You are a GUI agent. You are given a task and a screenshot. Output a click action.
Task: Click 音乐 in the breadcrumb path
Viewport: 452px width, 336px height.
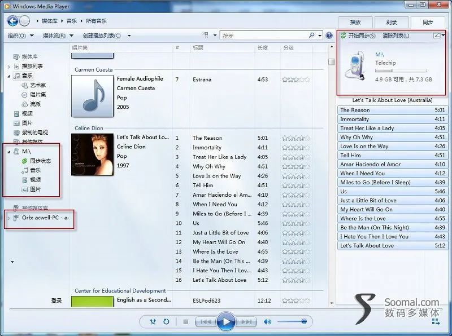tap(72, 21)
